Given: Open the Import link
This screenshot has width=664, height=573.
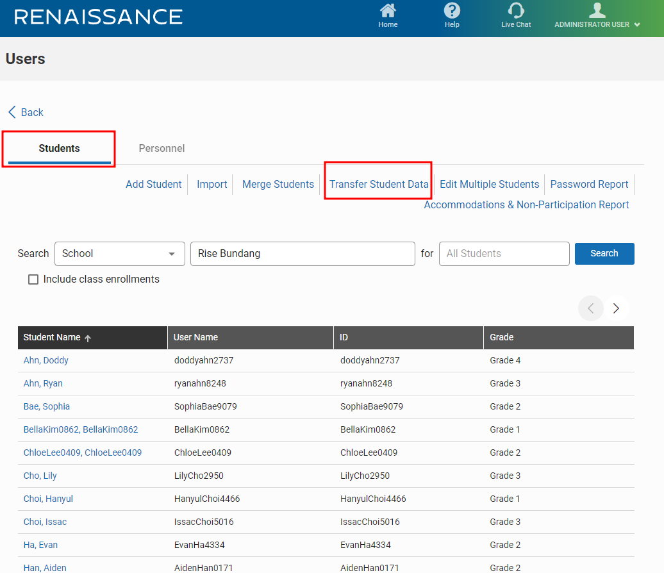Looking at the screenshot, I should tap(212, 184).
